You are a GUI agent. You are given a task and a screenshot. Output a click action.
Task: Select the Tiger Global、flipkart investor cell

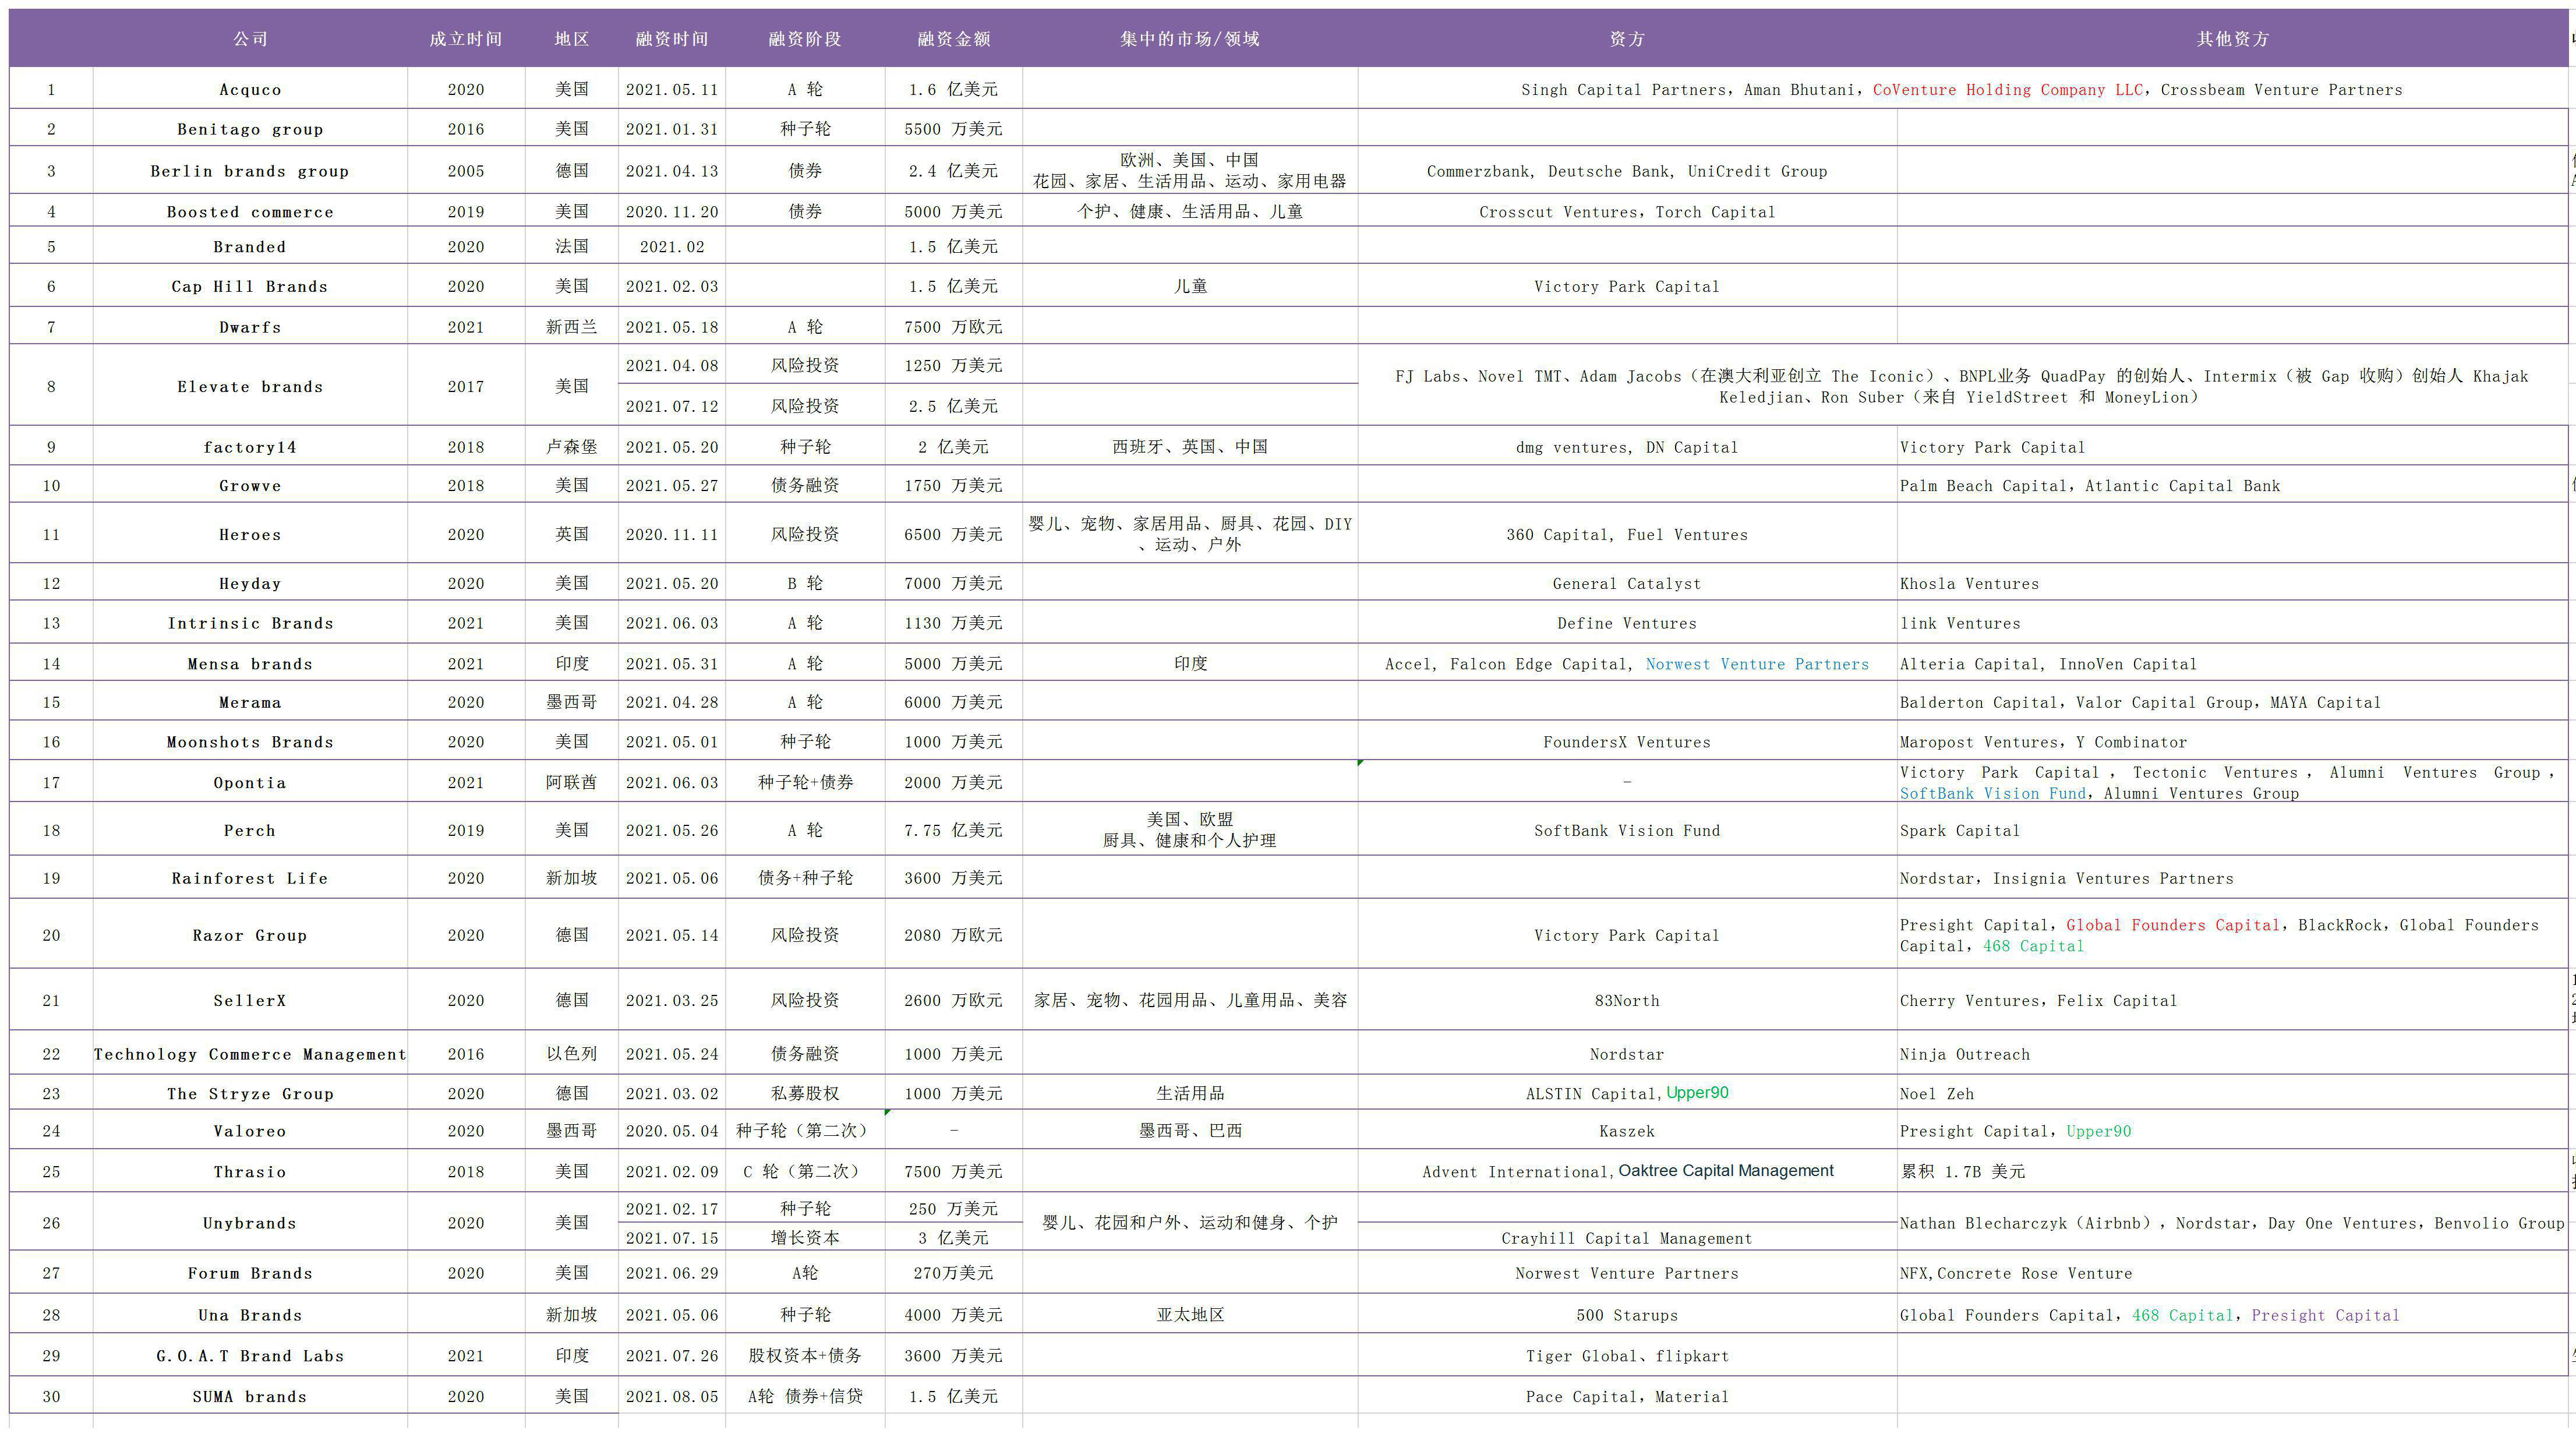tap(1627, 1357)
